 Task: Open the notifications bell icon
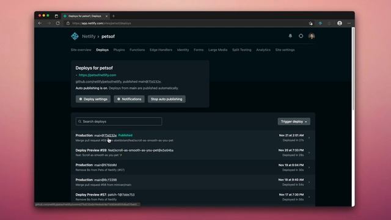(290, 36)
